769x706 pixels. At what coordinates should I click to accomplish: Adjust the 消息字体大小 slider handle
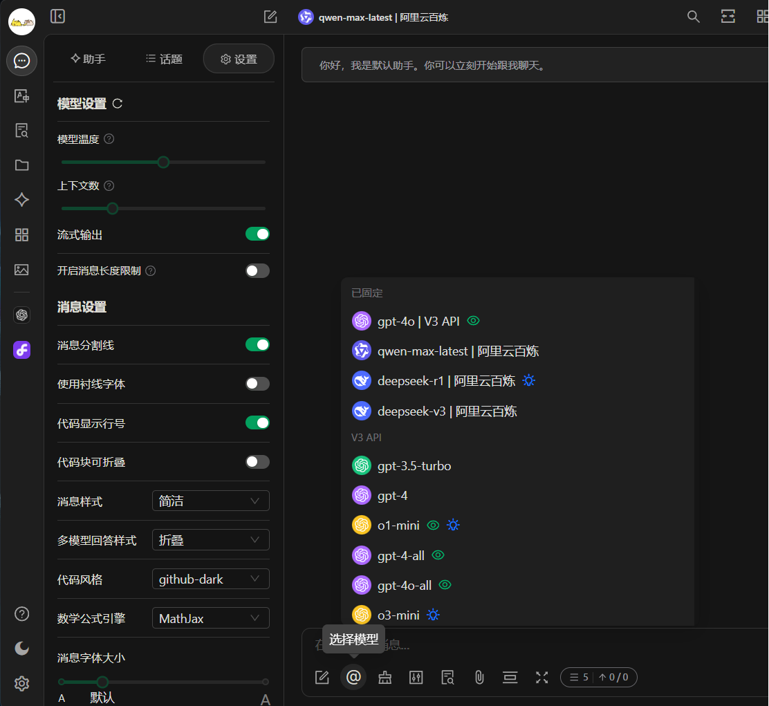click(102, 682)
